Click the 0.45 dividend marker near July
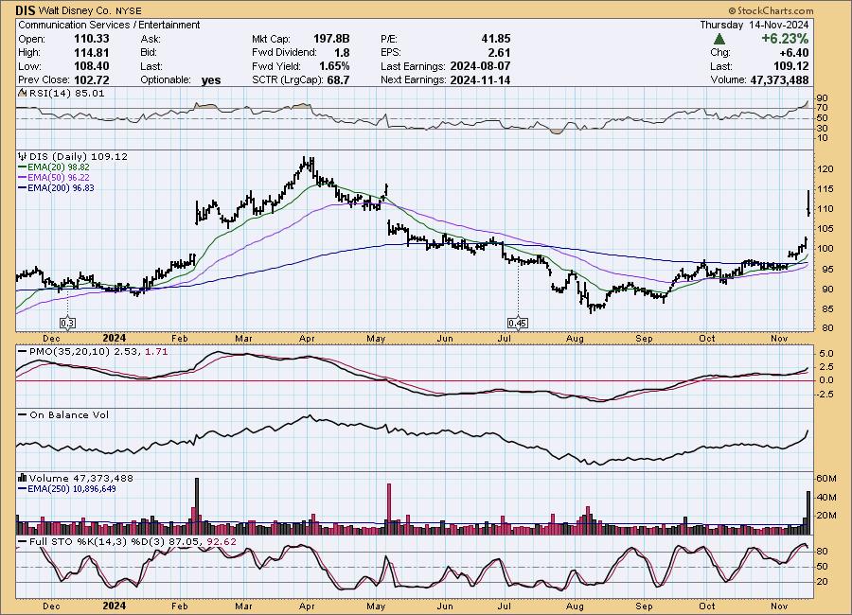This screenshot has height=615, width=852. click(x=517, y=324)
